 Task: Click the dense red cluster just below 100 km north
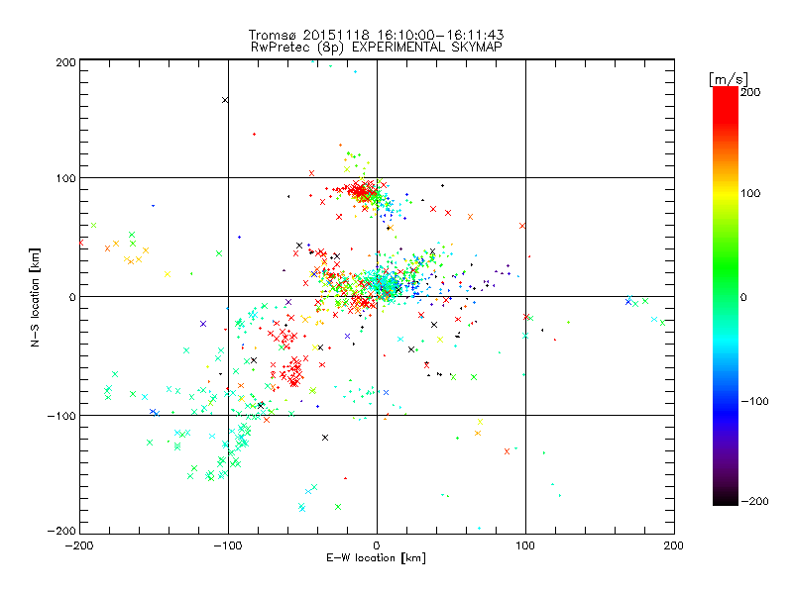[360, 192]
